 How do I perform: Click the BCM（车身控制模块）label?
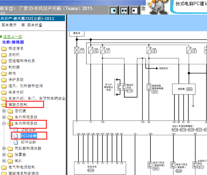(183, 126)
